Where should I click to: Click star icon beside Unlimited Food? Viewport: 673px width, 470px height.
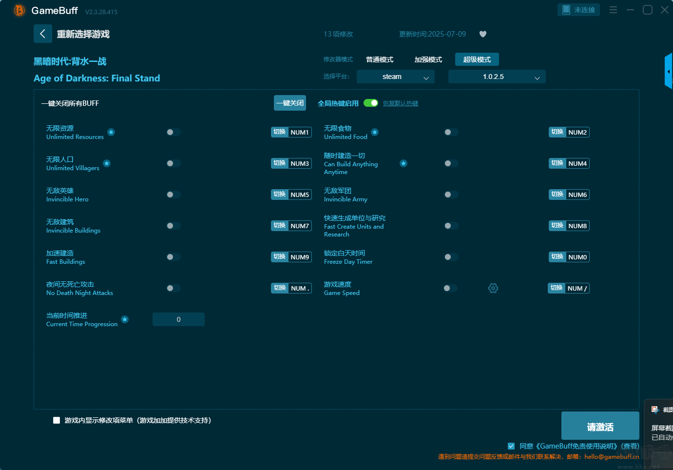coord(375,132)
